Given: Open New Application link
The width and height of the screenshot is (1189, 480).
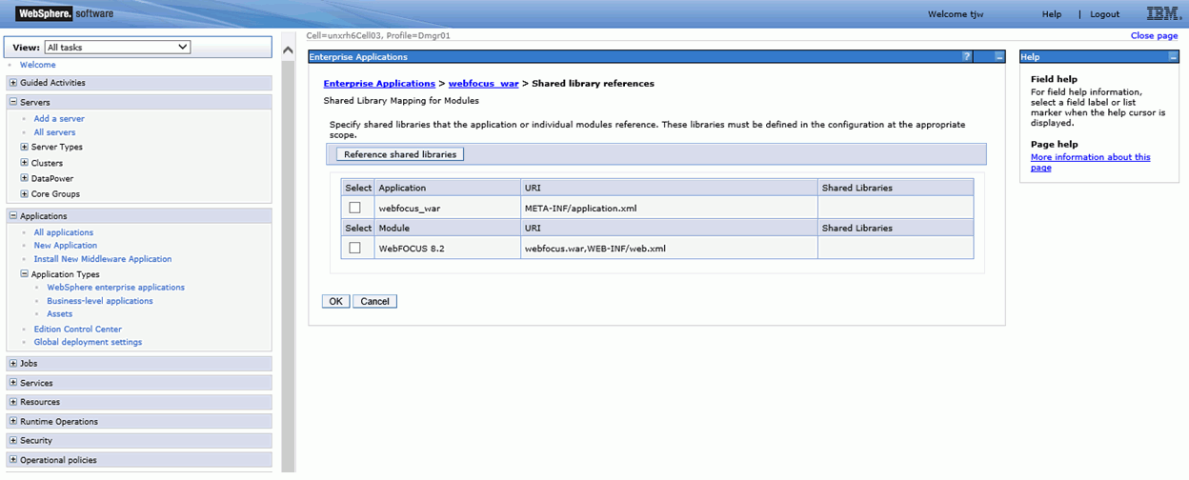Looking at the screenshot, I should pyautogui.click(x=66, y=246).
